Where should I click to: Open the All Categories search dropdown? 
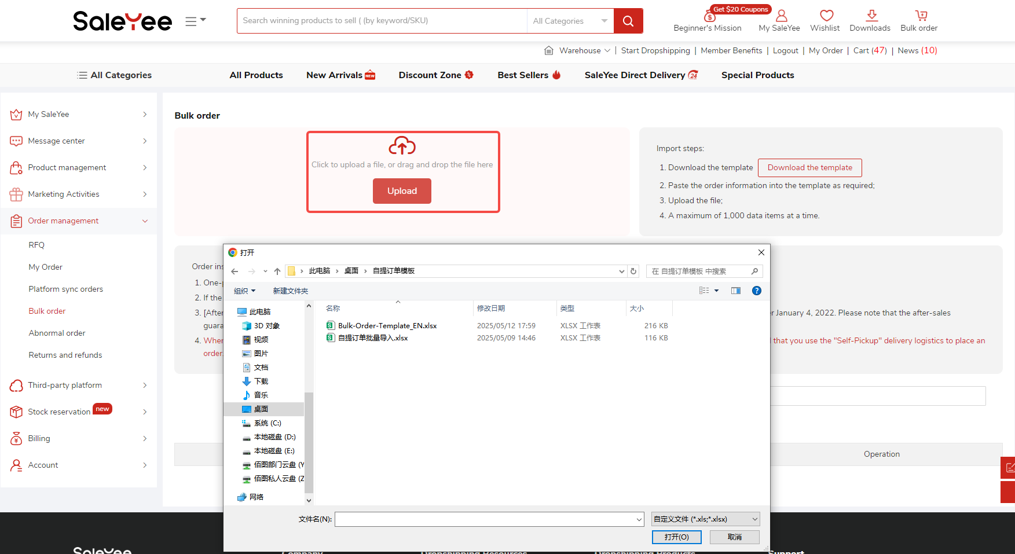[x=570, y=21]
